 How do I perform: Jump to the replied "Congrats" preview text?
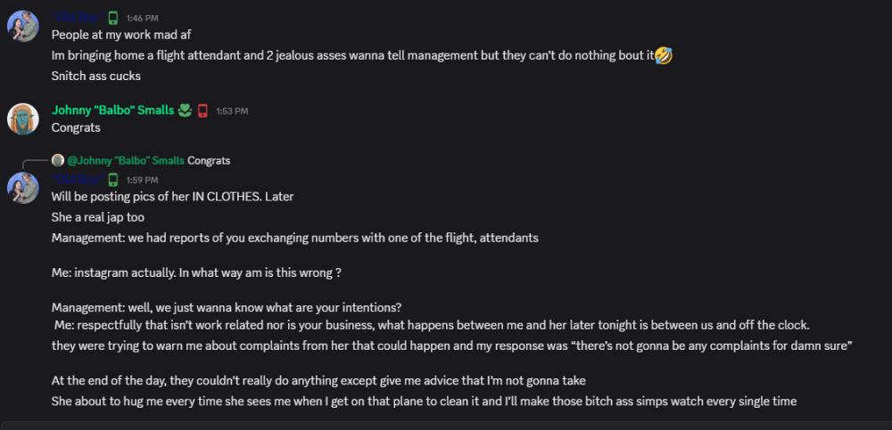click(209, 160)
